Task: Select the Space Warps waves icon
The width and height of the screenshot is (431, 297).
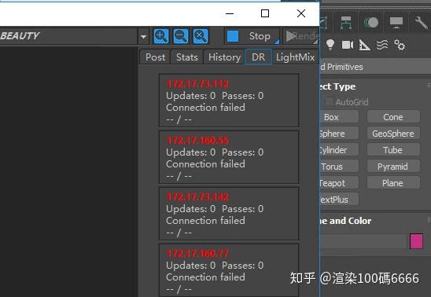Action: point(382,45)
